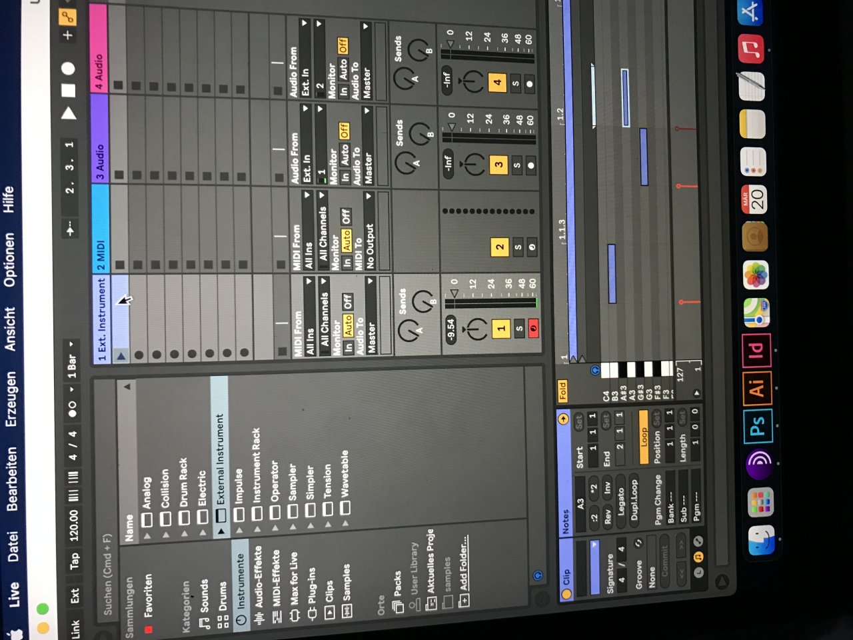Open the Erzeugen menu
The width and height of the screenshot is (853, 640).
(x=11, y=399)
